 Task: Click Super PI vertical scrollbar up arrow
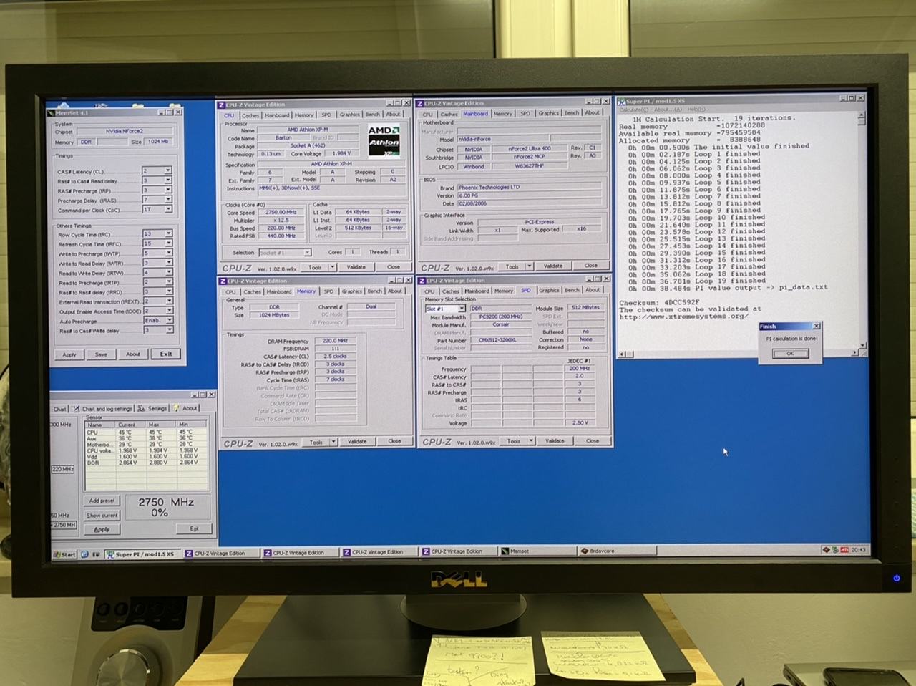pos(862,115)
